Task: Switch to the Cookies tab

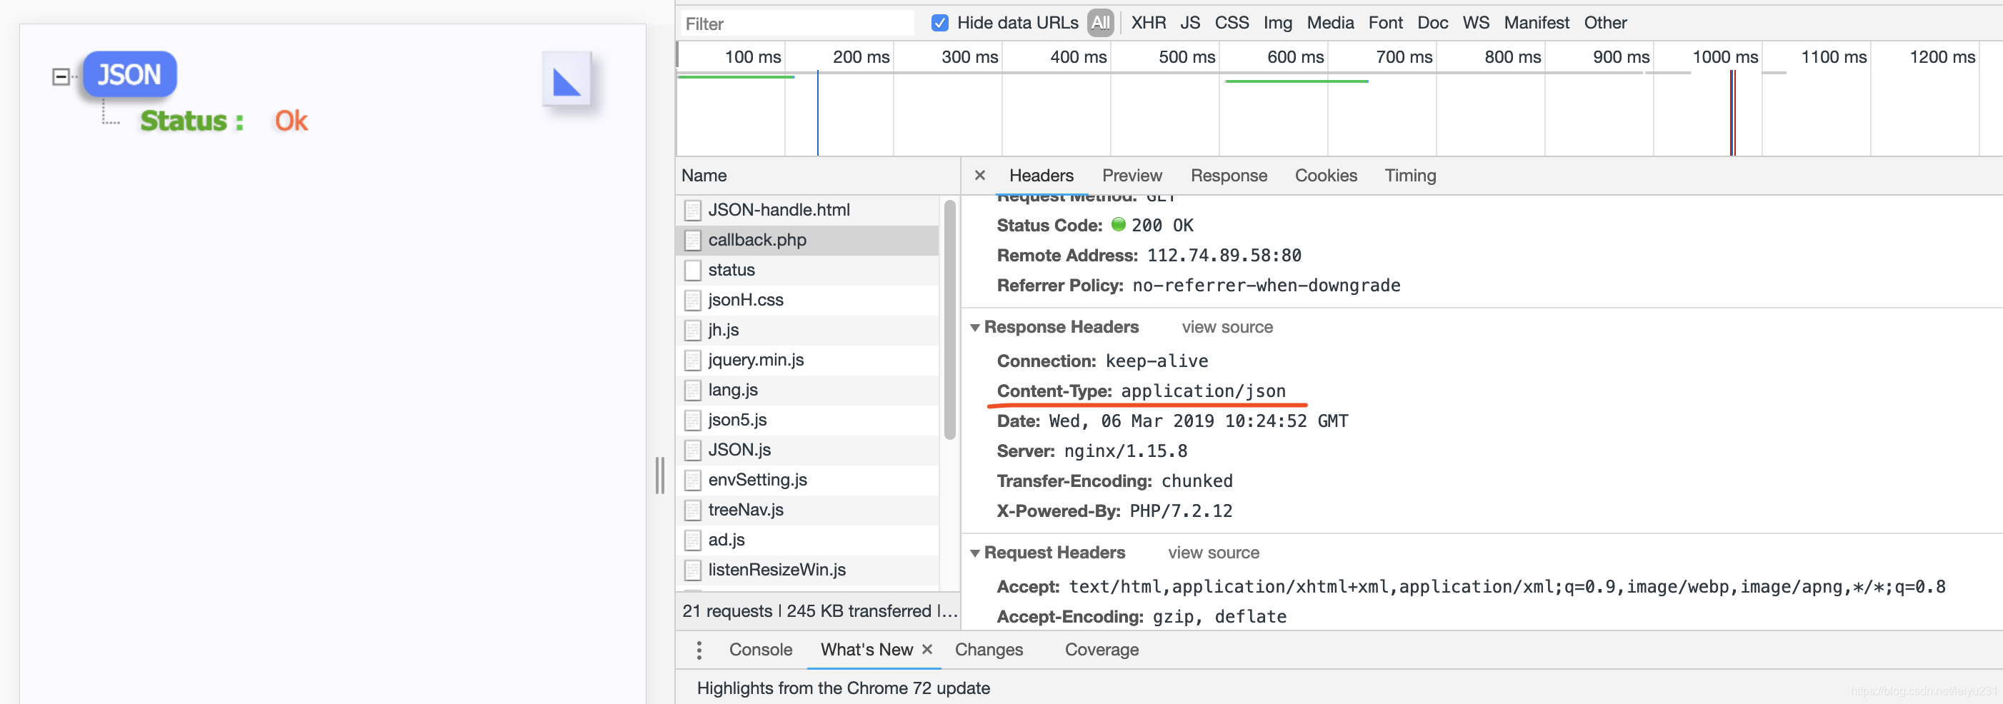Action: [1326, 176]
